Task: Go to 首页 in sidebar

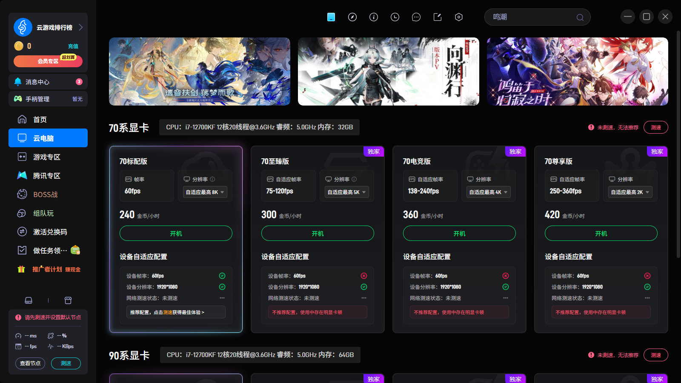Action: [x=48, y=120]
